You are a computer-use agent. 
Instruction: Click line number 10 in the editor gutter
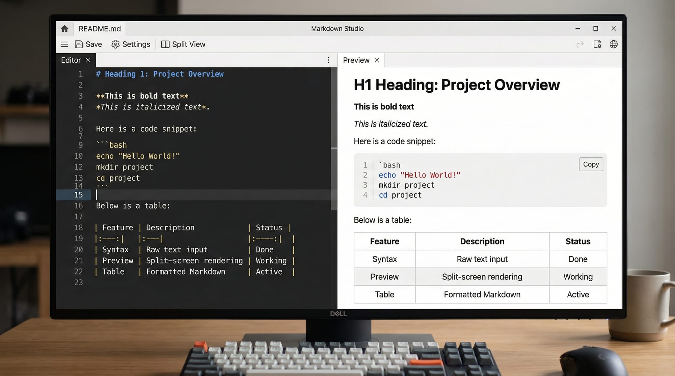(x=78, y=156)
